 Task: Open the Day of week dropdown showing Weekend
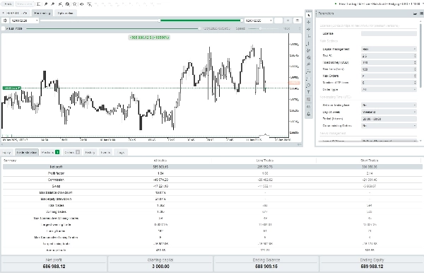click(x=389, y=112)
